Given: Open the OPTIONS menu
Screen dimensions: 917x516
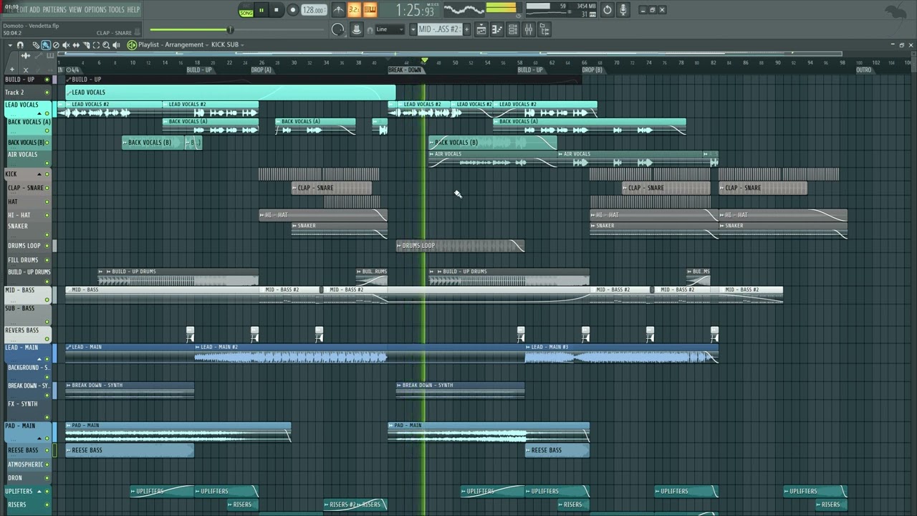Looking at the screenshot, I should 95,9.
